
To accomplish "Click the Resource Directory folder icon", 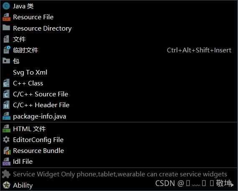I will coord(6,28).
